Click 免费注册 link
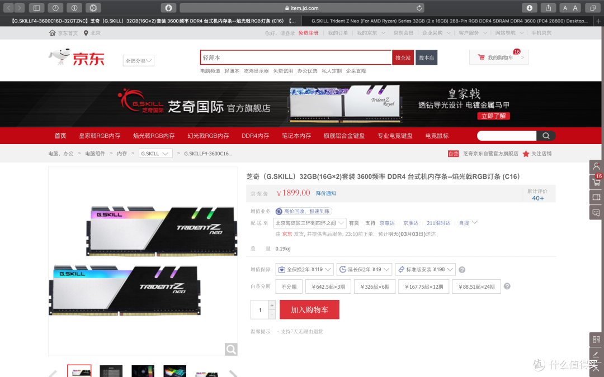604x377 pixels. [x=308, y=33]
